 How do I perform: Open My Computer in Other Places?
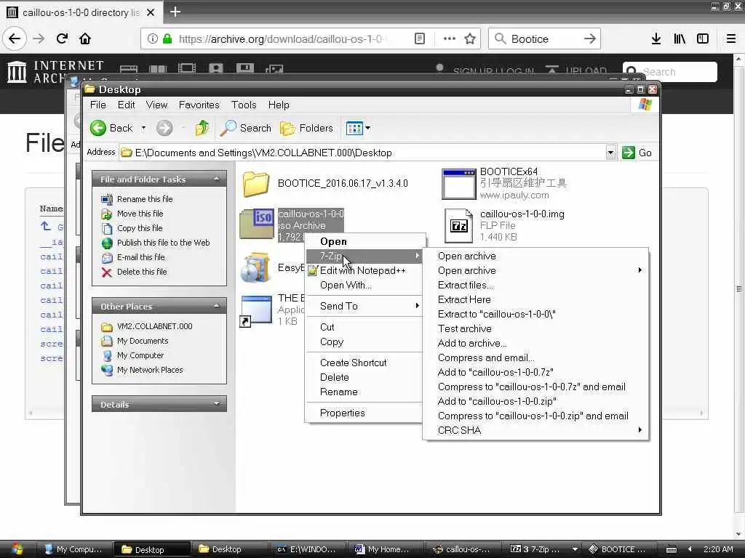140,355
